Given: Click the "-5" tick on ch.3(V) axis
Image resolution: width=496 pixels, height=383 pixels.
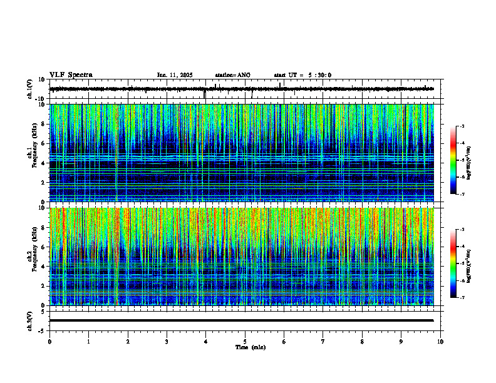Looking at the screenshot, I should point(42,331).
